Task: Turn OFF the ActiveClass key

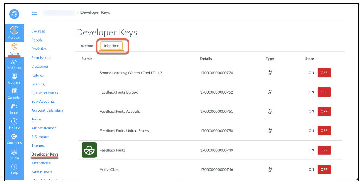Action: click(x=324, y=169)
